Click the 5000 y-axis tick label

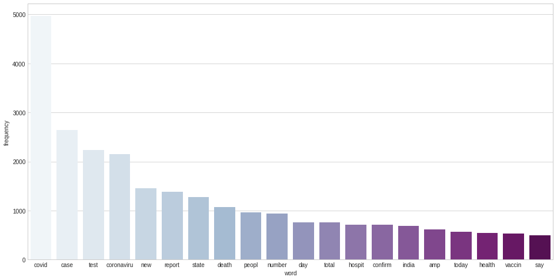click(20, 15)
